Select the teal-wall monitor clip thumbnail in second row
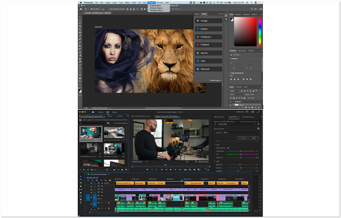 tap(114, 149)
